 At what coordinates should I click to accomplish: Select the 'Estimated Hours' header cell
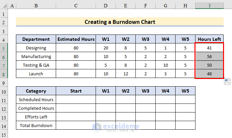pyautogui.click(x=76, y=39)
